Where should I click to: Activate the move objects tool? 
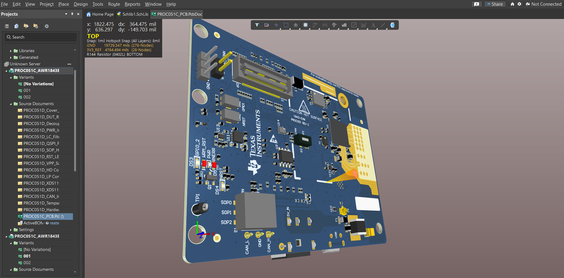coord(276,25)
